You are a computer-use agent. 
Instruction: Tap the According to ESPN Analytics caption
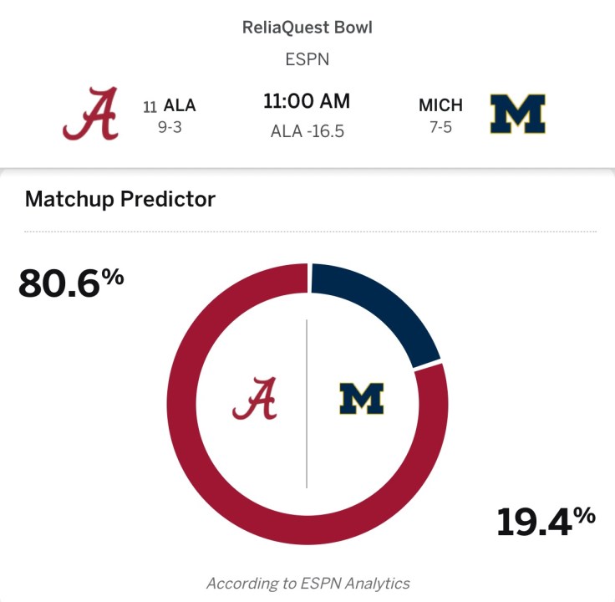(x=307, y=583)
